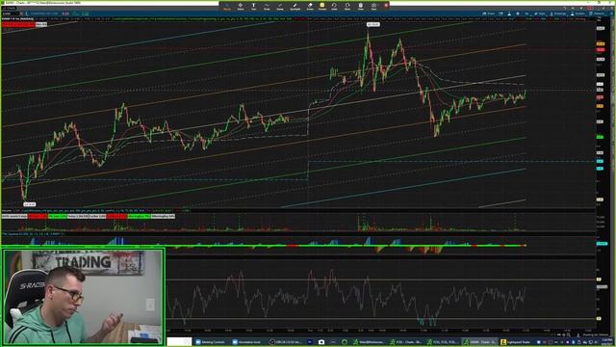
Task: Pick the Draw annotation tool
Action: pos(267,6)
